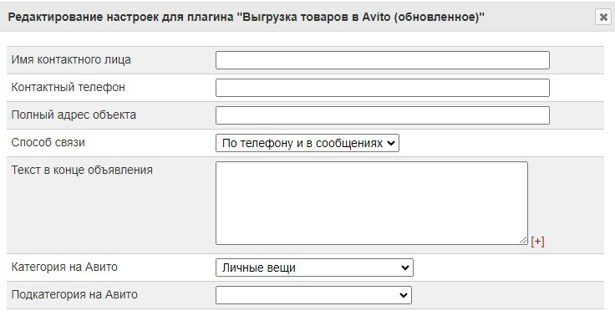Click the Подкатегория на Авито chevron arrow
Viewport: 615px width, 311px height.
point(404,295)
